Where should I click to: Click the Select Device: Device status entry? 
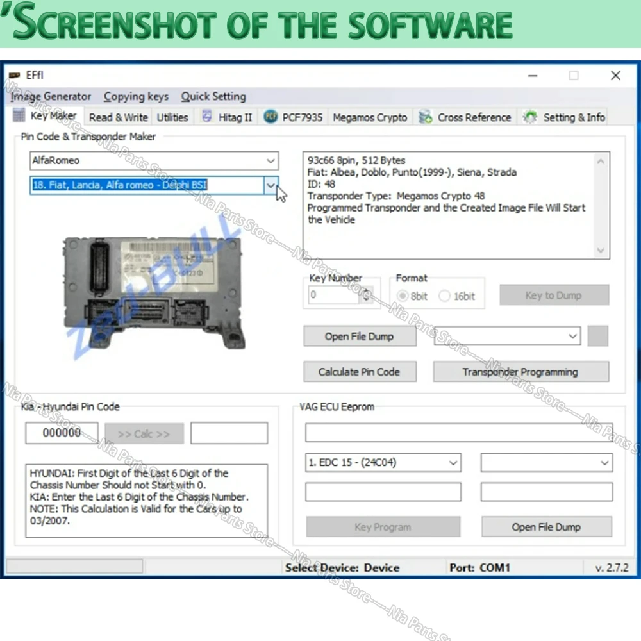[342, 568]
